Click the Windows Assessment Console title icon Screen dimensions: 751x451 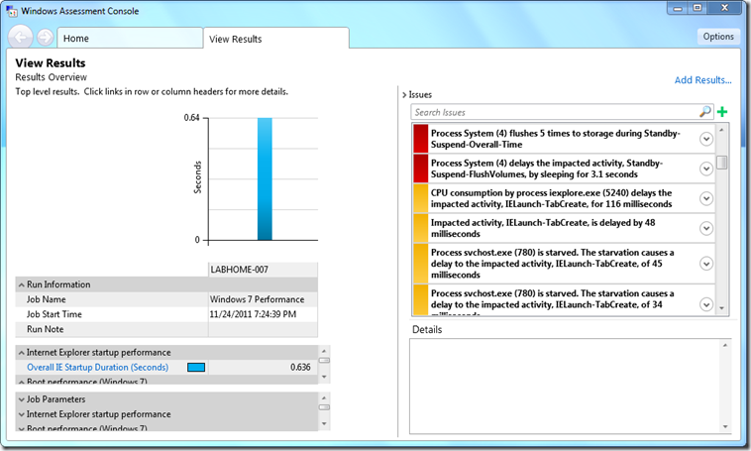(12, 11)
